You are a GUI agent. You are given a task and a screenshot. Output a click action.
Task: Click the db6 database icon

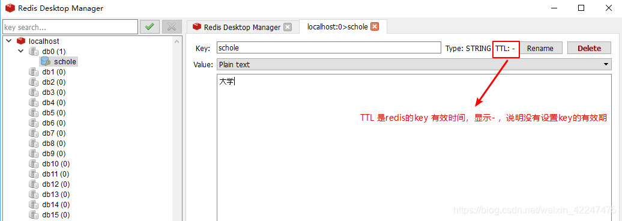click(x=34, y=123)
